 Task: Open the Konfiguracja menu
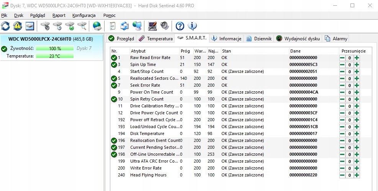[84, 15]
